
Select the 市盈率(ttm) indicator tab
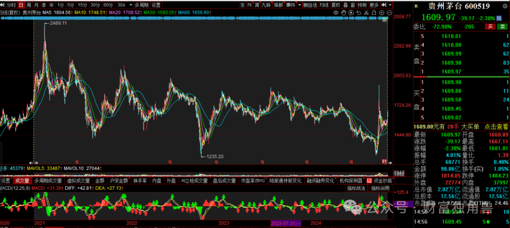tap(252, 180)
